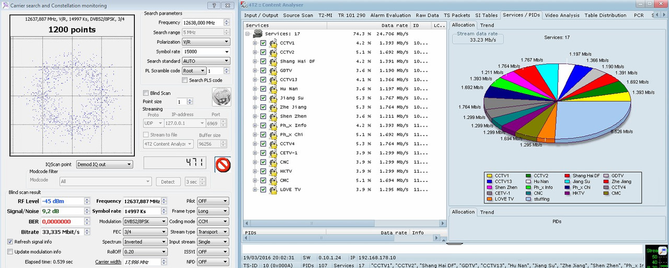Click the locked service icon for Shen Zhen
The height and width of the screenshot is (268, 669).
(x=273, y=117)
